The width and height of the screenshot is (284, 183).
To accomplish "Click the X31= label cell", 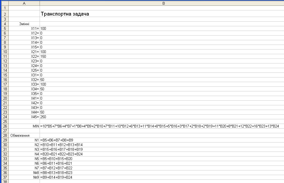I will pos(24,75).
